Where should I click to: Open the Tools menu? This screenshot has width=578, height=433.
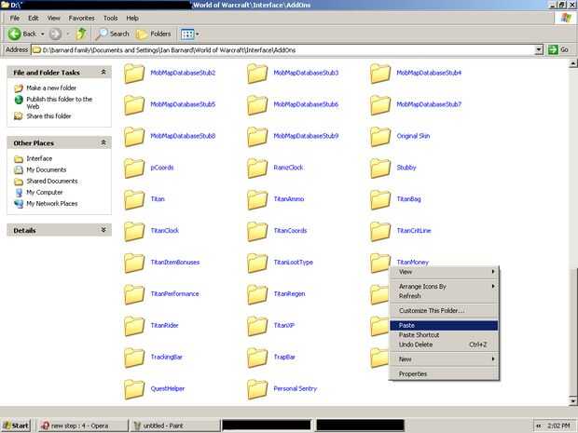pos(110,18)
